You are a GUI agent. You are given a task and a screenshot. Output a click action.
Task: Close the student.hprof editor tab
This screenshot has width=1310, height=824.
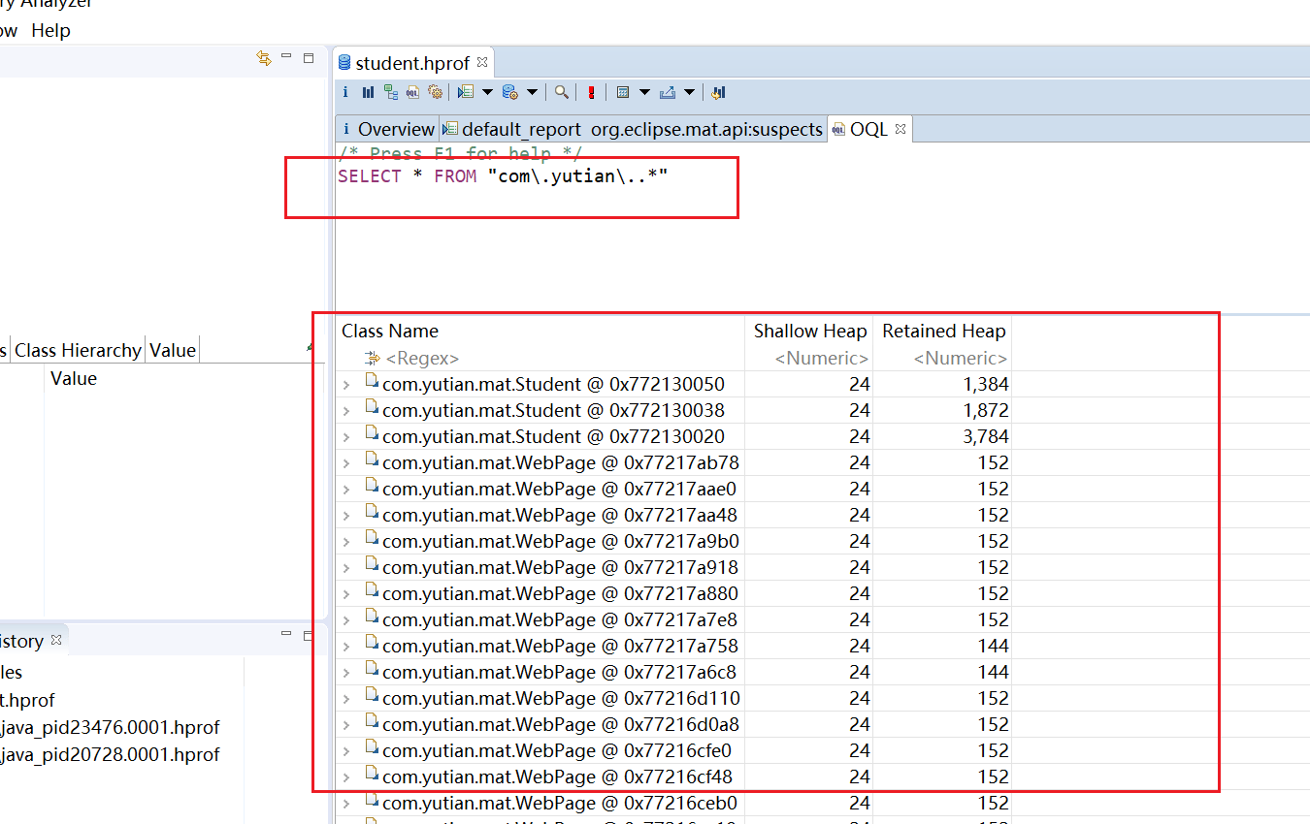pyautogui.click(x=482, y=63)
